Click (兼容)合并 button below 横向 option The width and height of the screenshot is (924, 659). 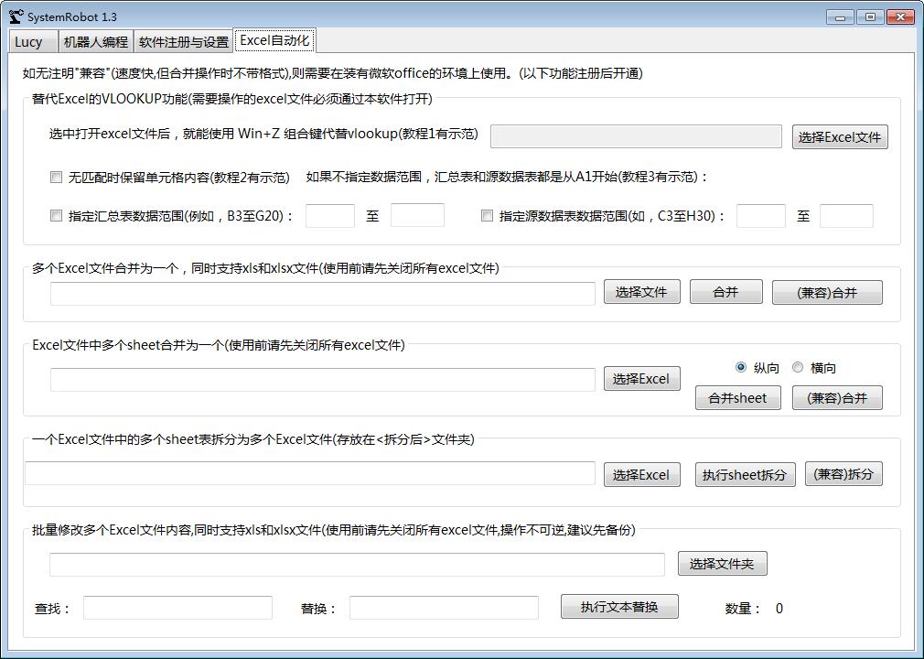click(x=837, y=398)
